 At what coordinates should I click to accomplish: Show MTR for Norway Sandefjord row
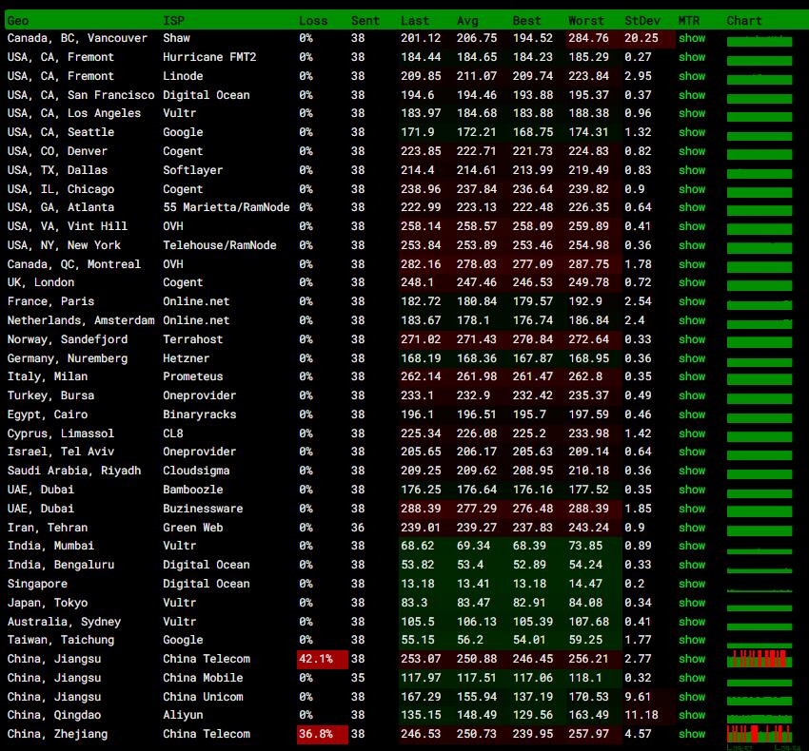(692, 339)
